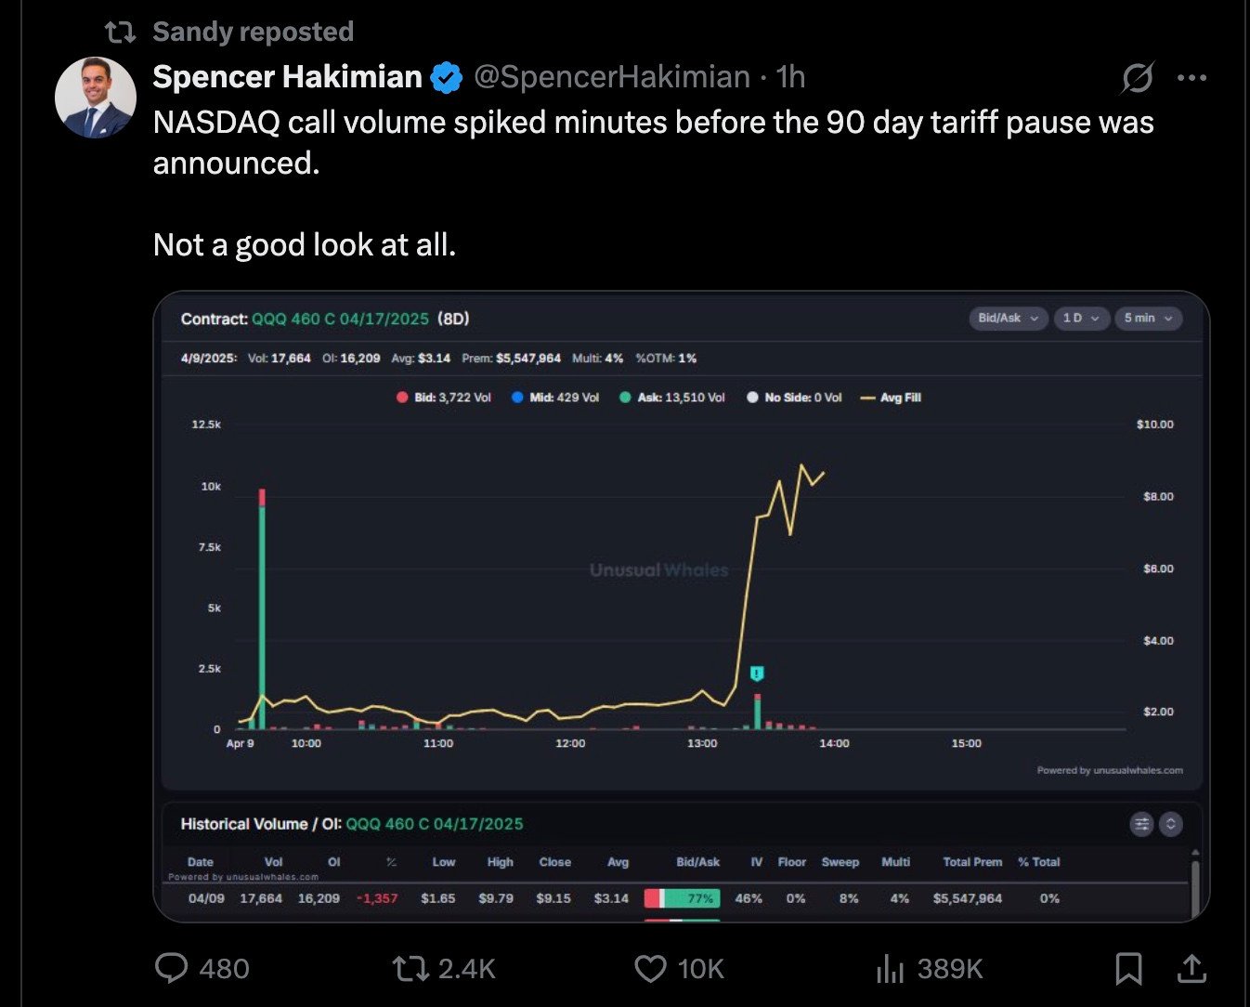Click the share upload icon
Screen dimensions: 1250x1007
click(1191, 969)
